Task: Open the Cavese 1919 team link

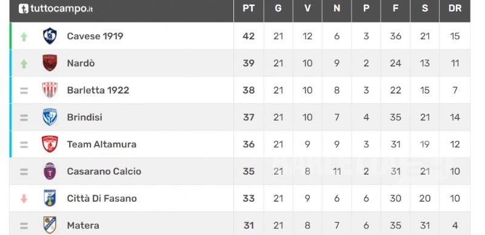Action: click(95, 36)
